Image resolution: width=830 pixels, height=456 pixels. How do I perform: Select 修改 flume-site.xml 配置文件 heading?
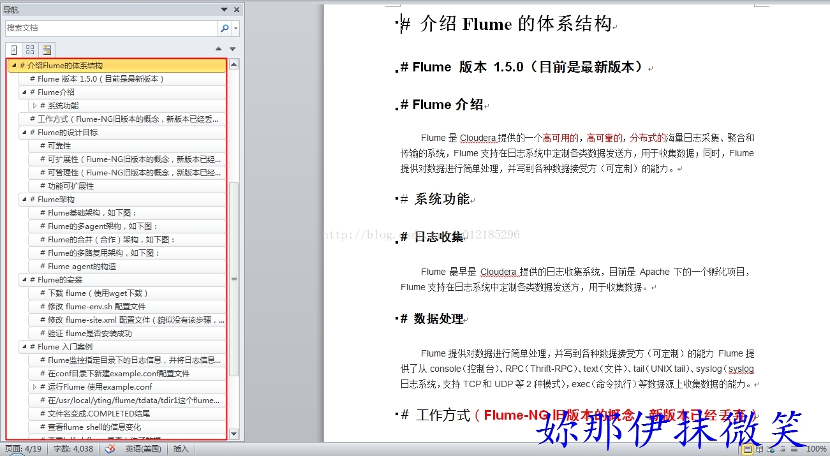(128, 320)
